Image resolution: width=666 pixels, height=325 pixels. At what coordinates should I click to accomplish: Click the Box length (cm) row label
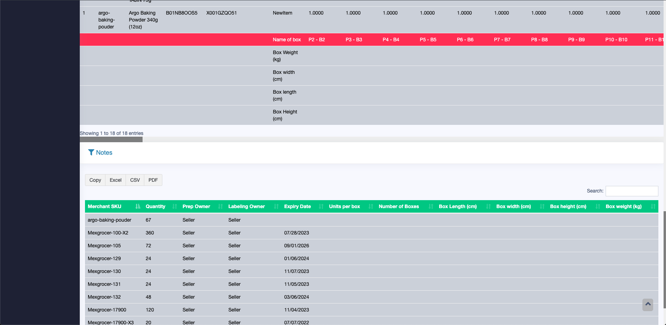click(x=284, y=95)
